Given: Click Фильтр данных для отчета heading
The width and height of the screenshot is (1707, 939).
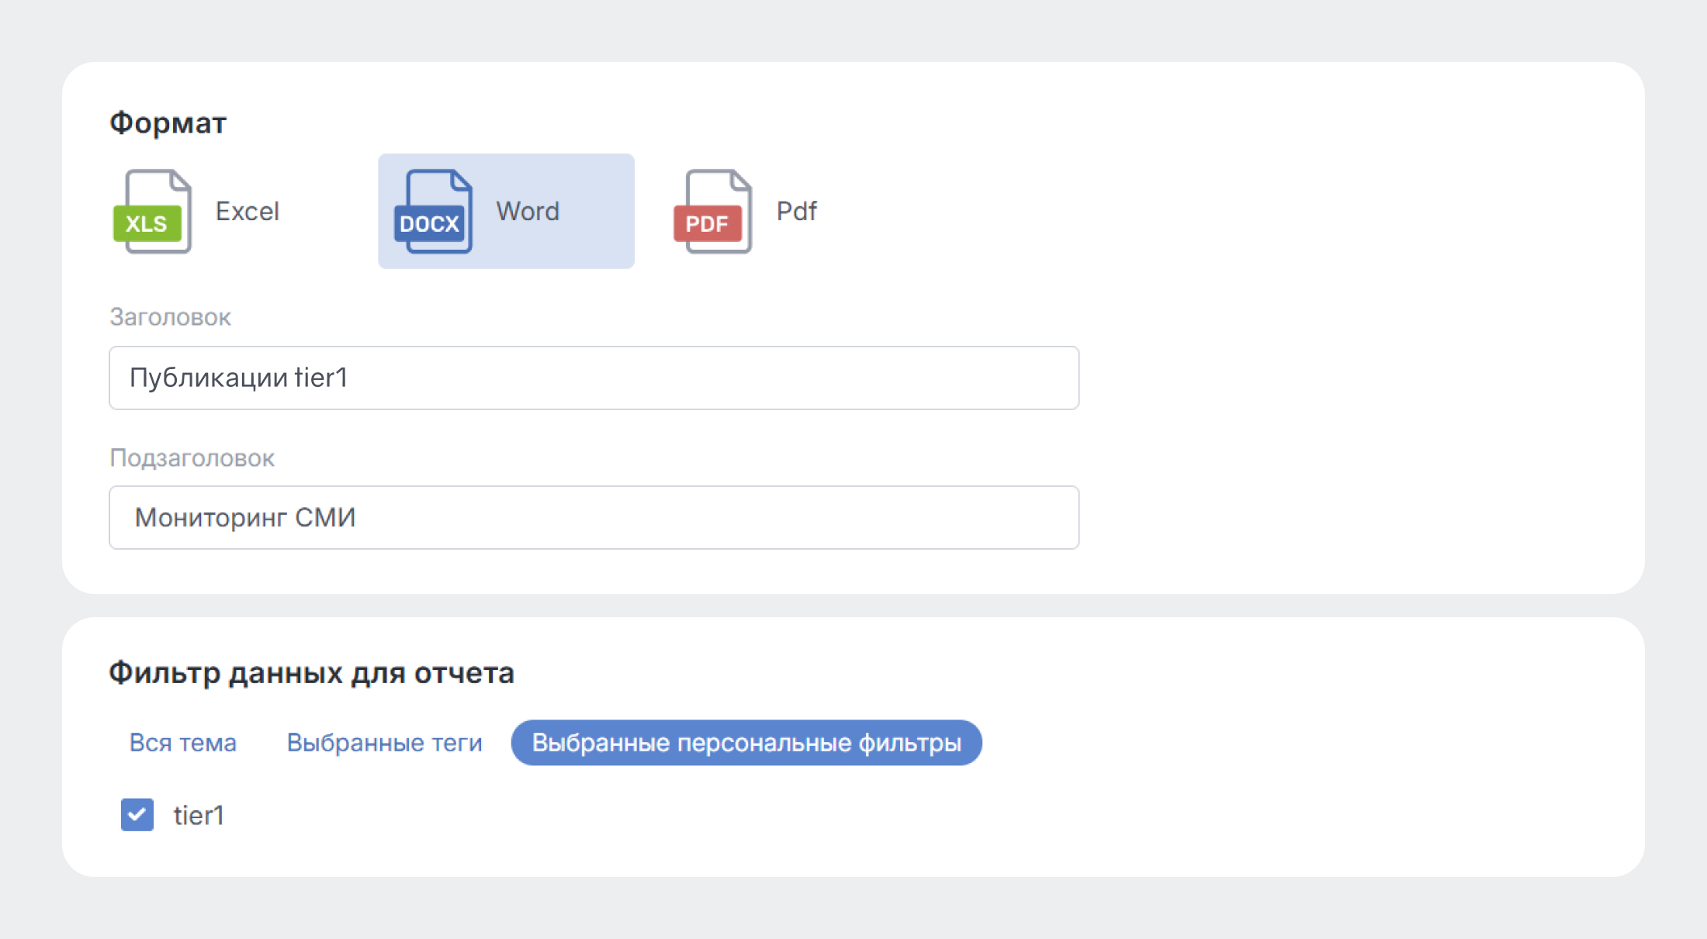Looking at the screenshot, I should tap(311, 673).
